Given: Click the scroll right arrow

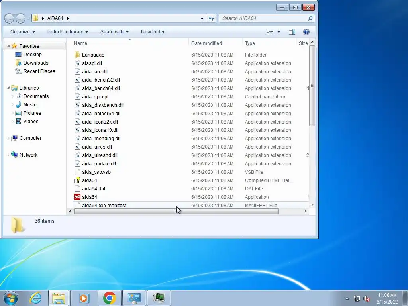Looking at the screenshot, I should (305, 211).
